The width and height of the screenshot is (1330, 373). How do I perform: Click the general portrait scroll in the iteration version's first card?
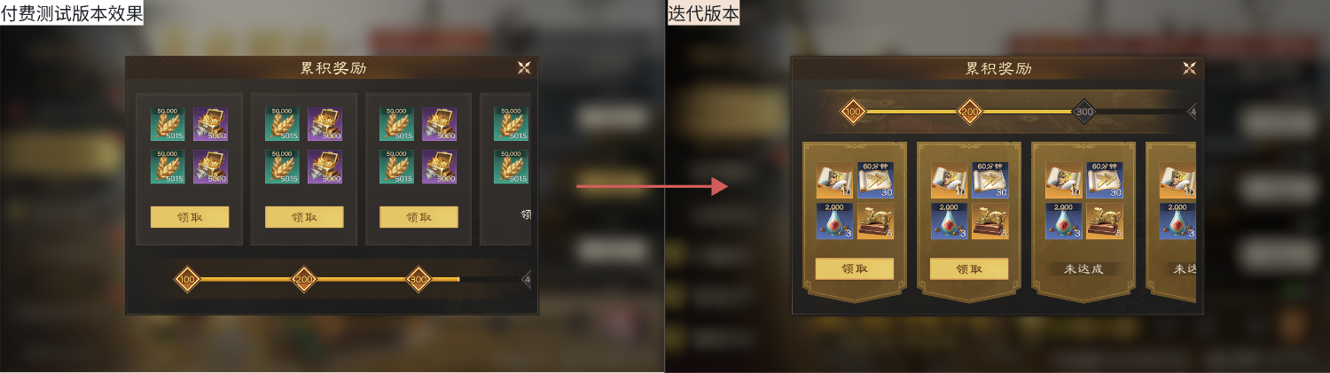click(833, 180)
